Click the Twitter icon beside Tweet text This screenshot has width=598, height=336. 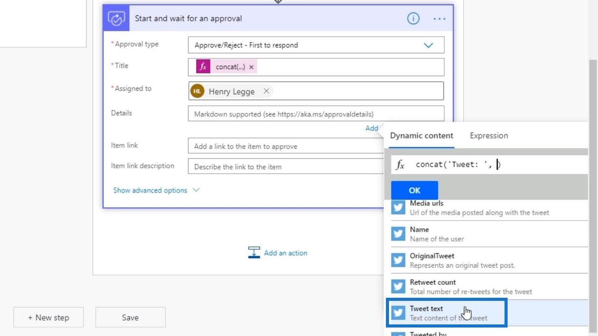pyautogui.click(x=398, y=313)
